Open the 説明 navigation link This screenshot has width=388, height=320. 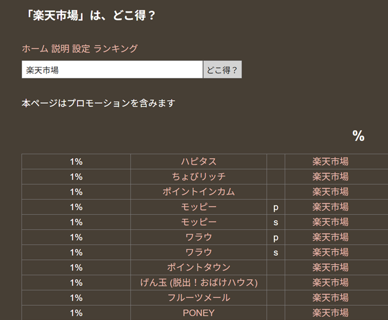click(x=60, y=48)
